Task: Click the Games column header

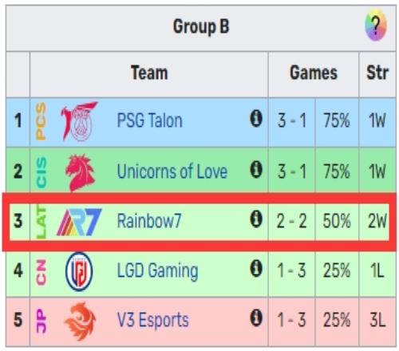Action: pos(314,73)
